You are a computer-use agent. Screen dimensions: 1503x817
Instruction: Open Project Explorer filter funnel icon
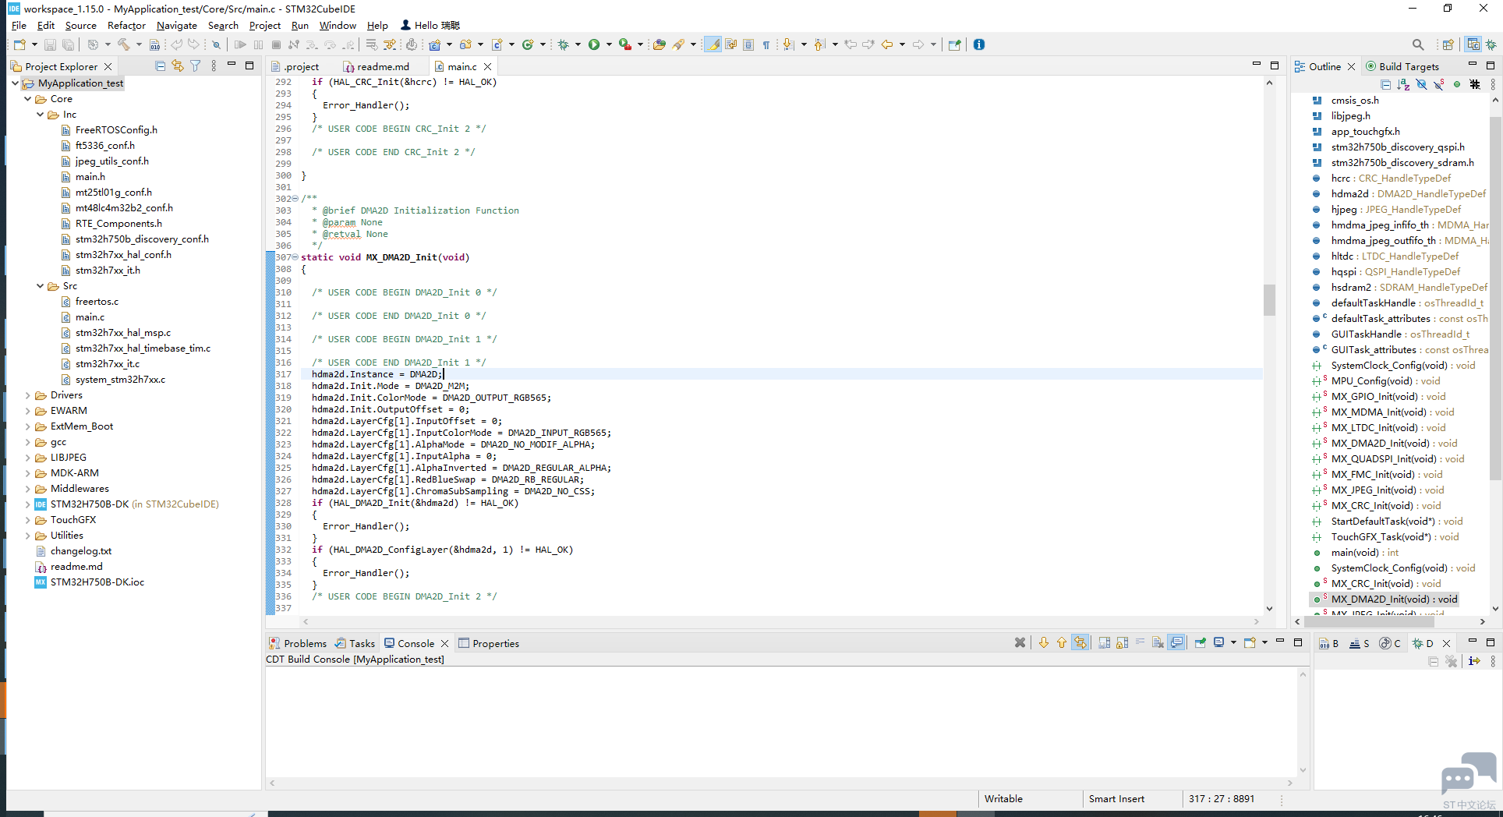point(196,66)
